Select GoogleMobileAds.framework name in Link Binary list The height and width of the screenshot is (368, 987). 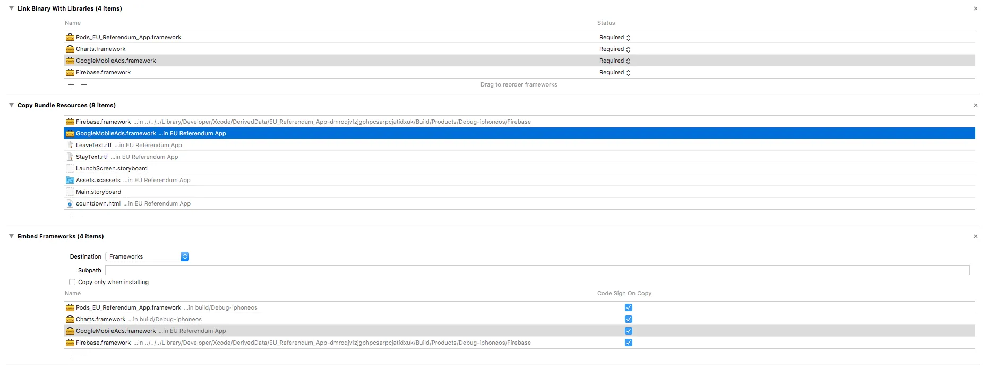[116, 61]
